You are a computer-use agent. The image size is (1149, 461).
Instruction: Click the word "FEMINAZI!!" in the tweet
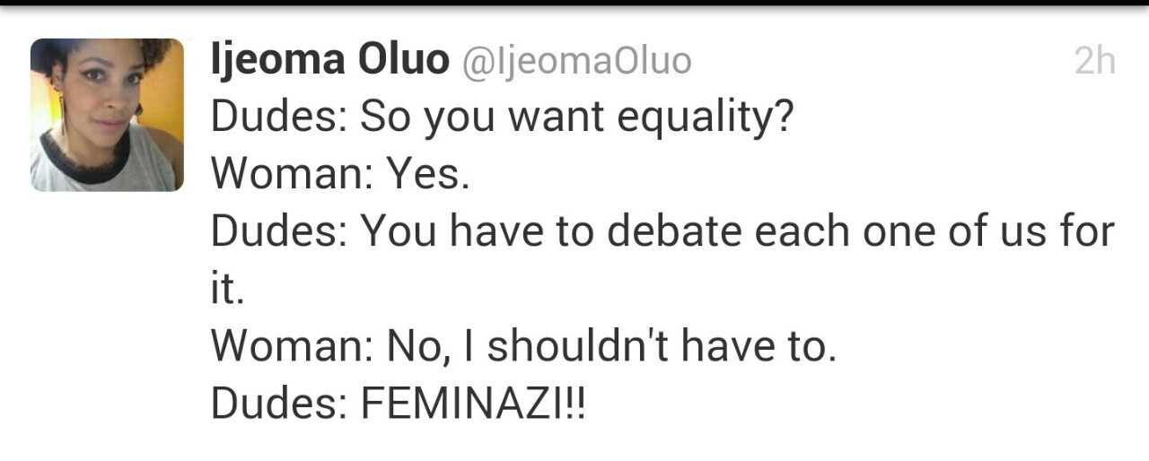tap(473, 404)
